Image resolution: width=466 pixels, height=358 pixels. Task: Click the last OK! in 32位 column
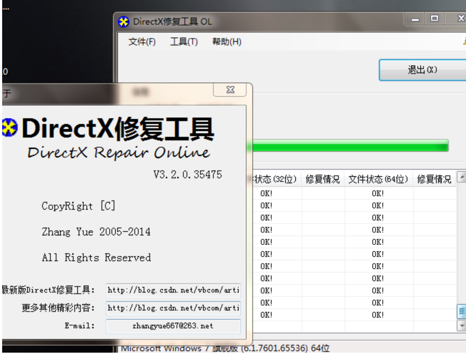(x=266, y=315)
